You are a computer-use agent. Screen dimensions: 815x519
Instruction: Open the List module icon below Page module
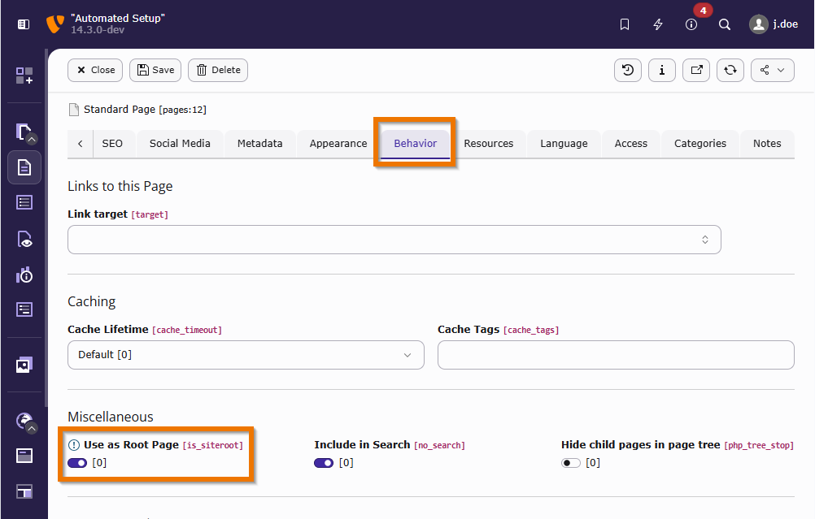[24, 202]
